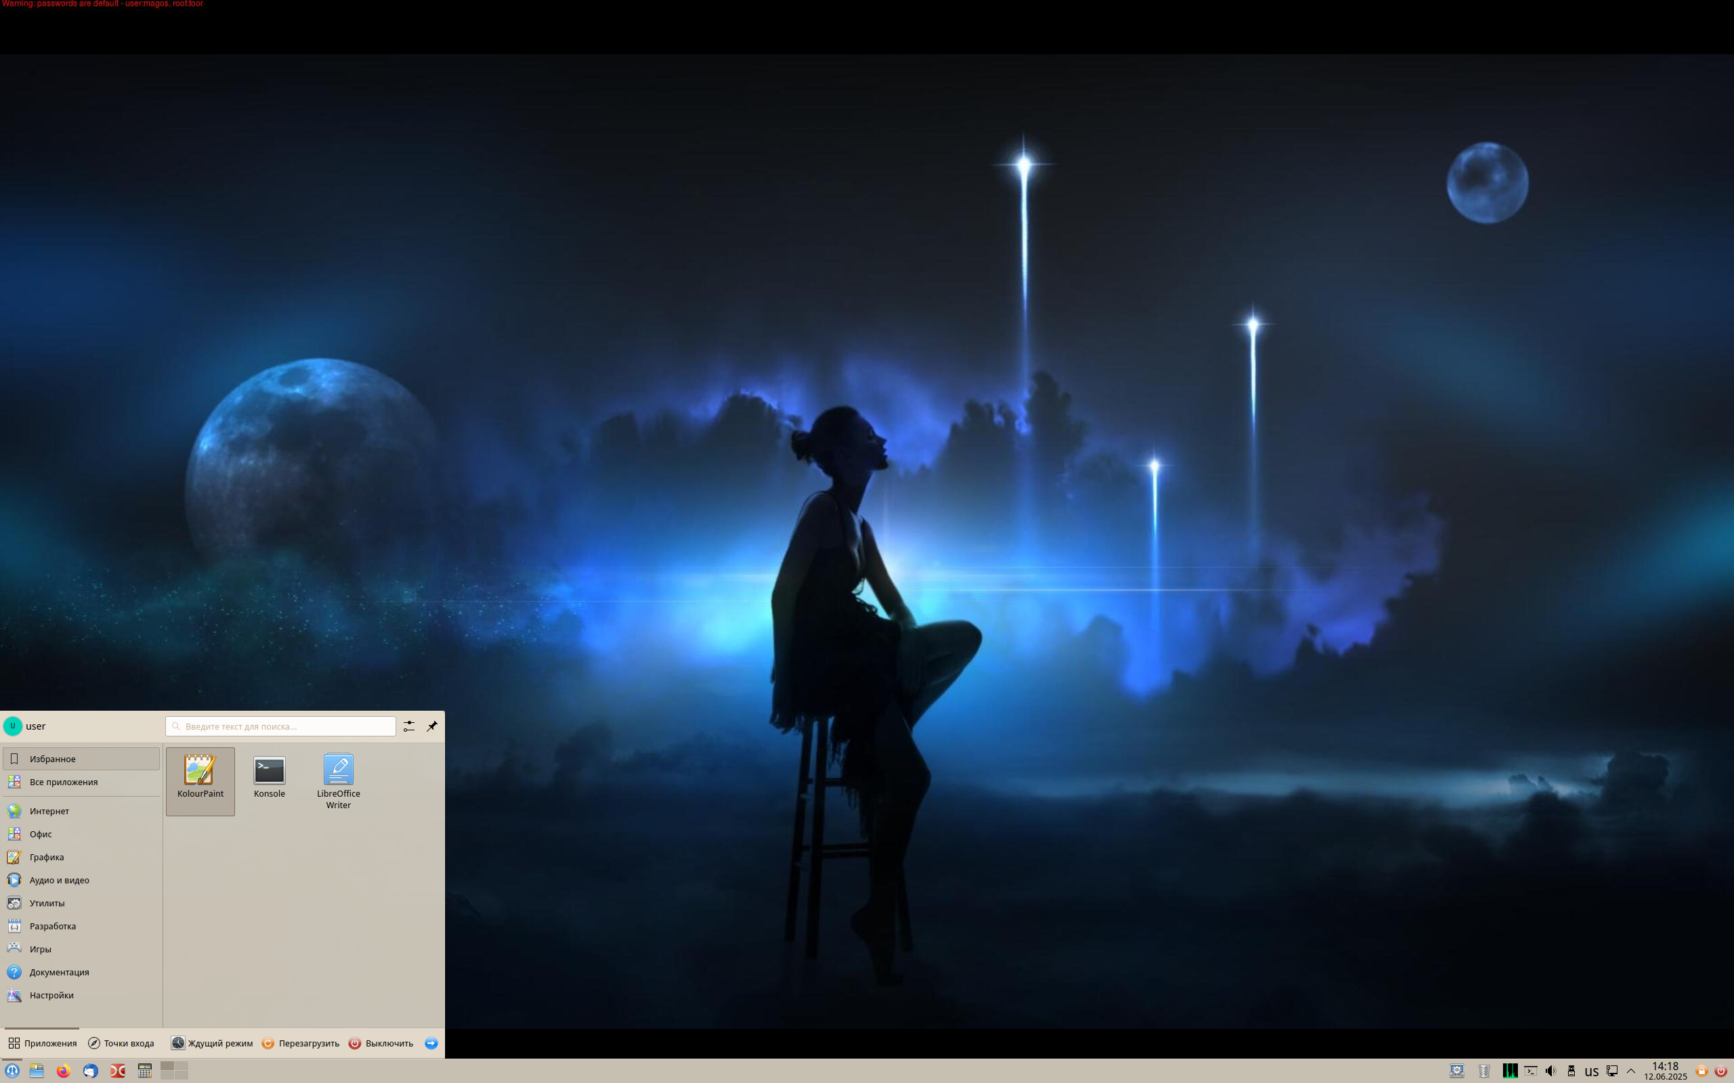Screen dimensions: 1734x1083
Task: Click the CPU load monitor graph
Action: pyautogui.click(x=1510, y=1071)
